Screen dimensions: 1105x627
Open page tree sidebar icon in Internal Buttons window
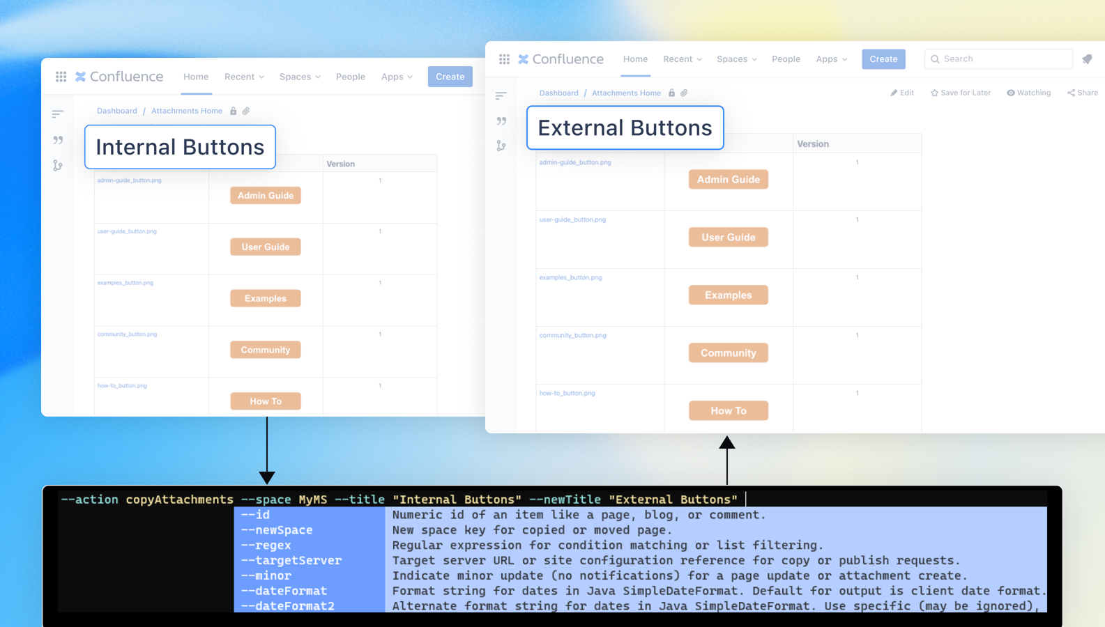pyautogui.click(x=58, y=114)
